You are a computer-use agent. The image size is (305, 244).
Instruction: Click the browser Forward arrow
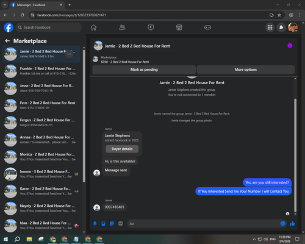14,15
